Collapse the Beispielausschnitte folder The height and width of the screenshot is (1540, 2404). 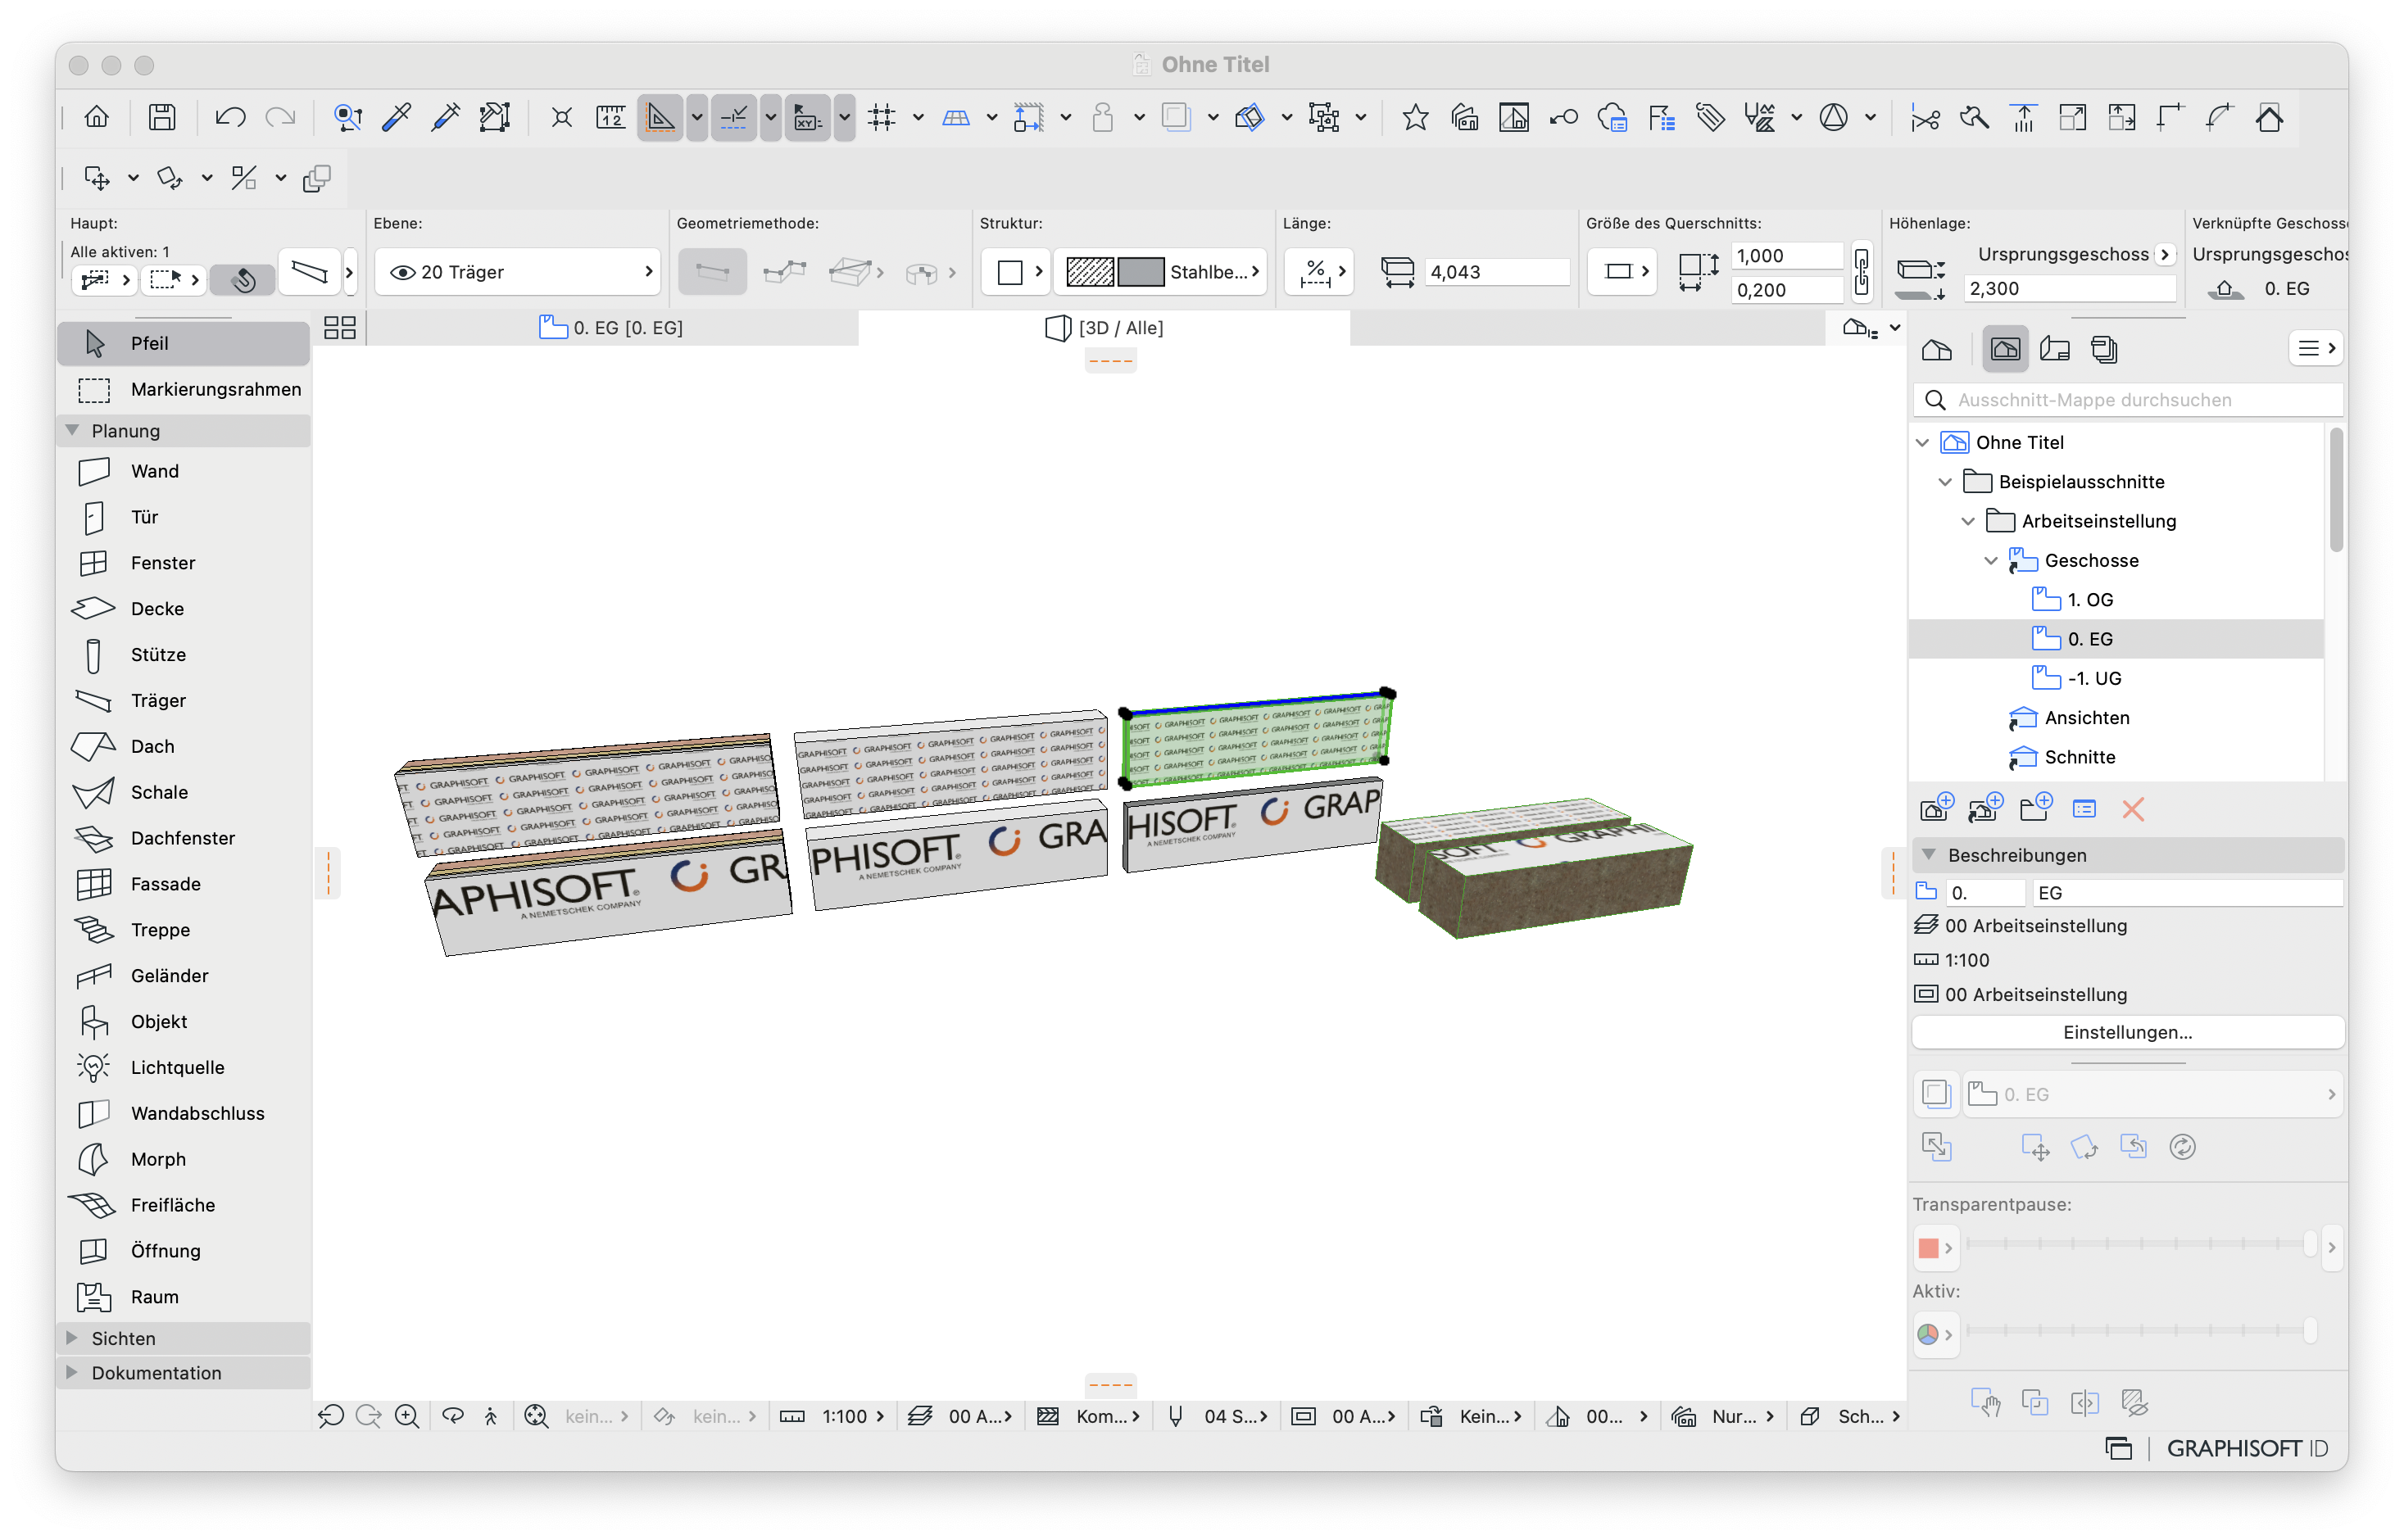[x=1945, y=482]
